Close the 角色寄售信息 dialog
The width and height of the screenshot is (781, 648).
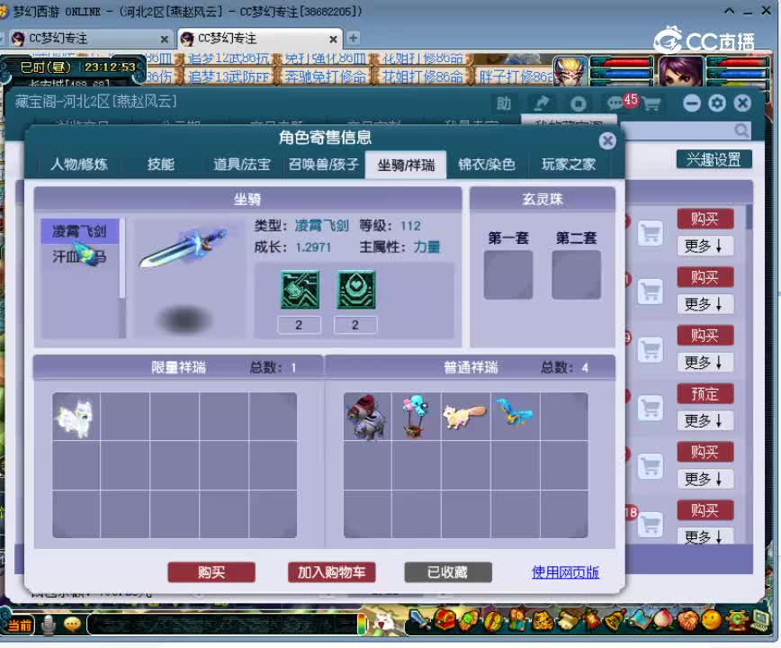[x=607, y=141]
